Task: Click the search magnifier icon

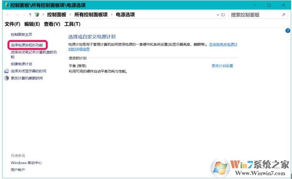Action: pos(284,15)
